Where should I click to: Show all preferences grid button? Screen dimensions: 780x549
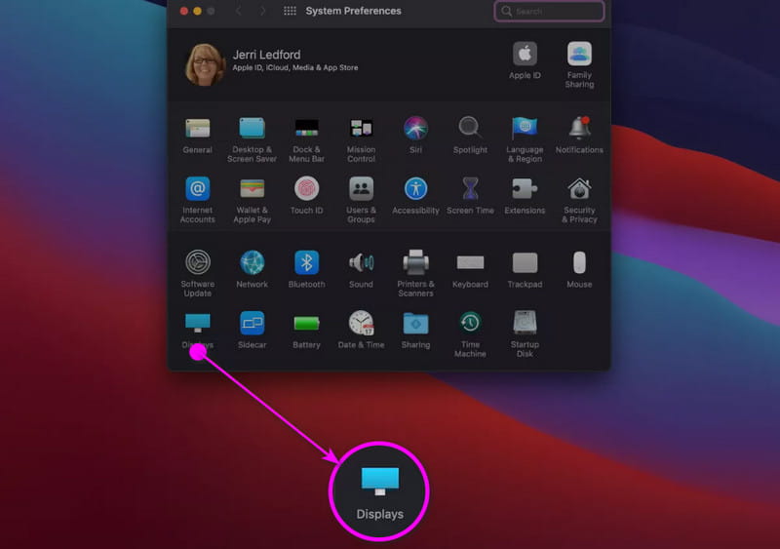pyautogui.click(x=290, y=11)
